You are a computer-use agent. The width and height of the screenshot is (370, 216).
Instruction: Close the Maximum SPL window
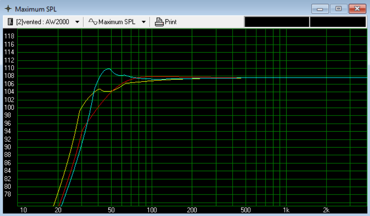click(x=357, y=9)
